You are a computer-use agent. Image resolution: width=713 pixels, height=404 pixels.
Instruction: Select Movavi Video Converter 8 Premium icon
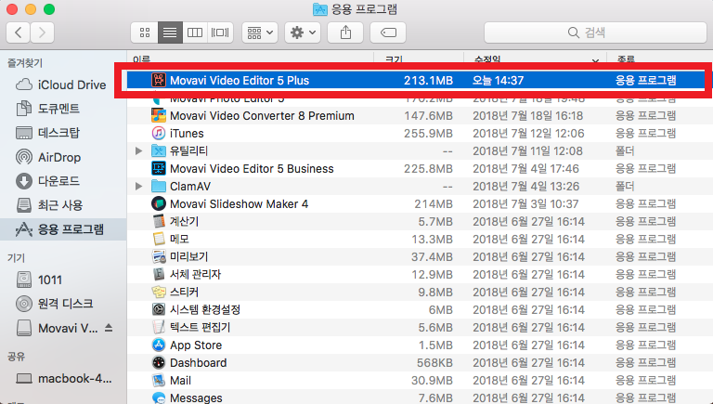[158, 115]
